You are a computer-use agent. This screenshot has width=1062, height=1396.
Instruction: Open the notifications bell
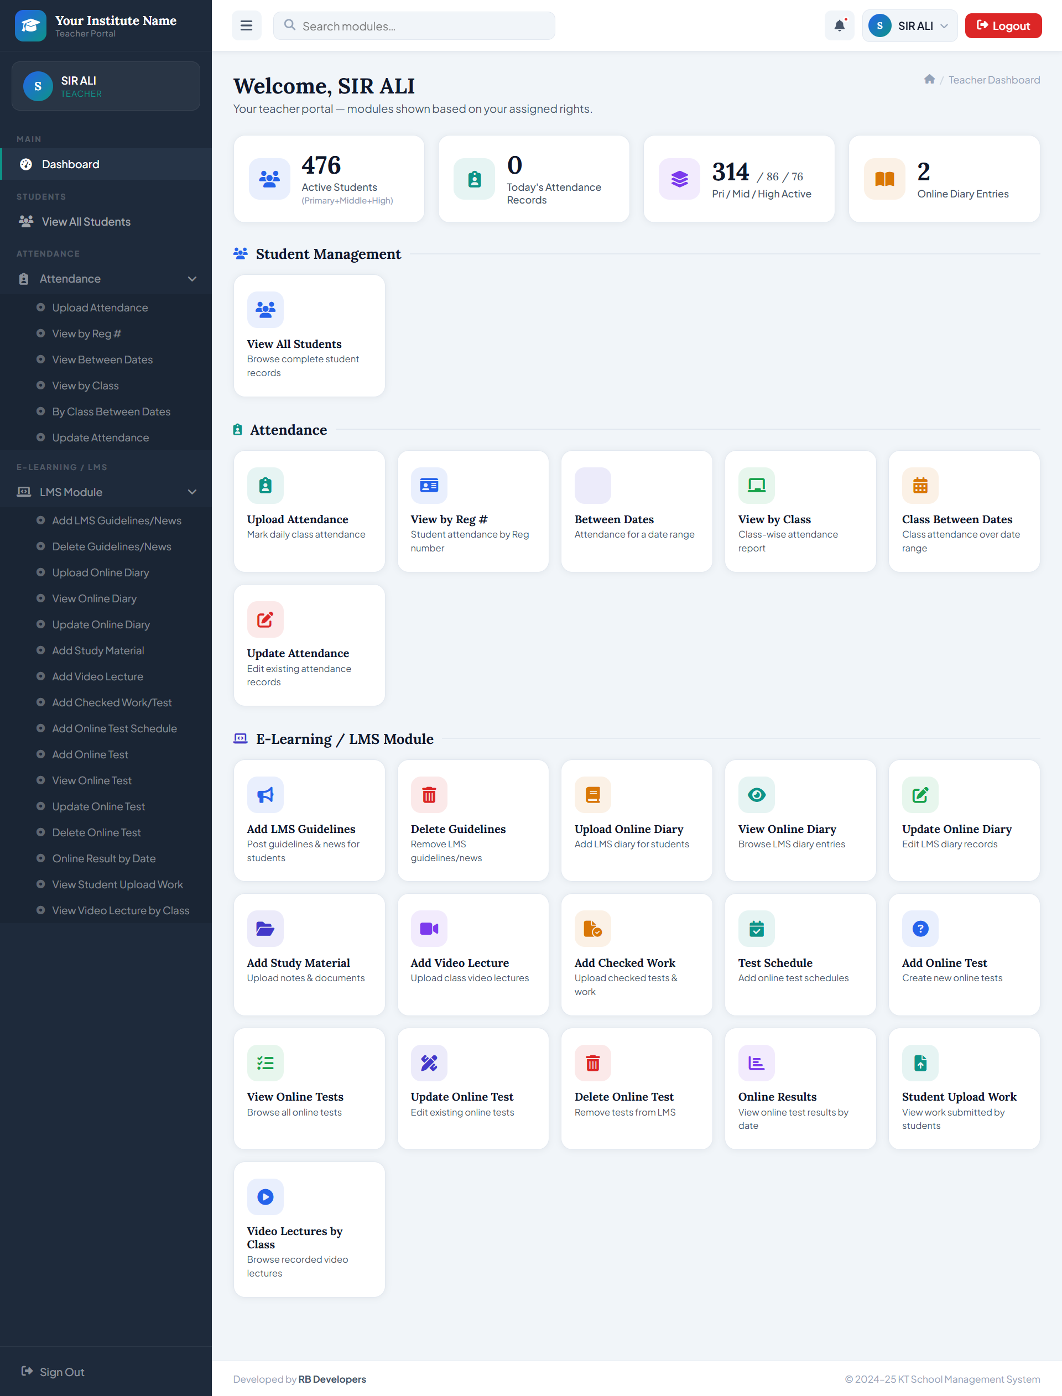[840, 26]
